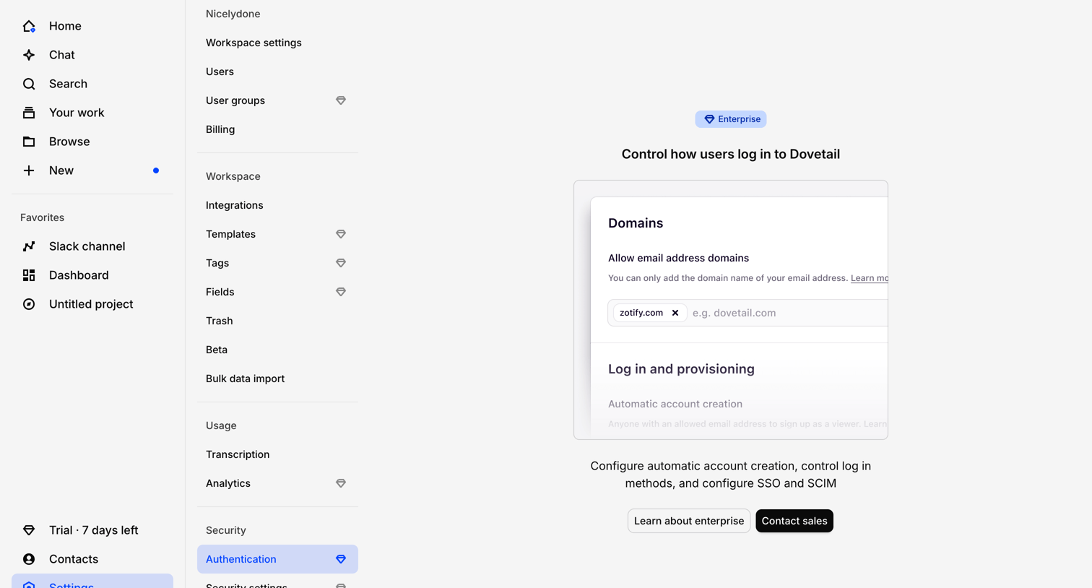Click Learn about enterprise button

pos(689,521)
